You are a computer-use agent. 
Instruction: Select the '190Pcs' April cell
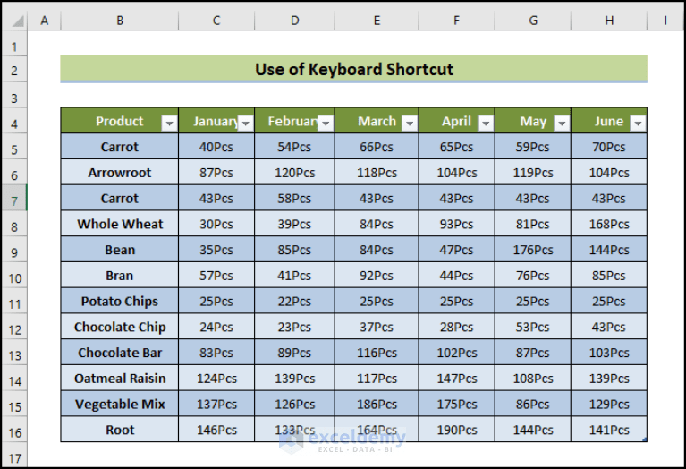click(457, 430)
